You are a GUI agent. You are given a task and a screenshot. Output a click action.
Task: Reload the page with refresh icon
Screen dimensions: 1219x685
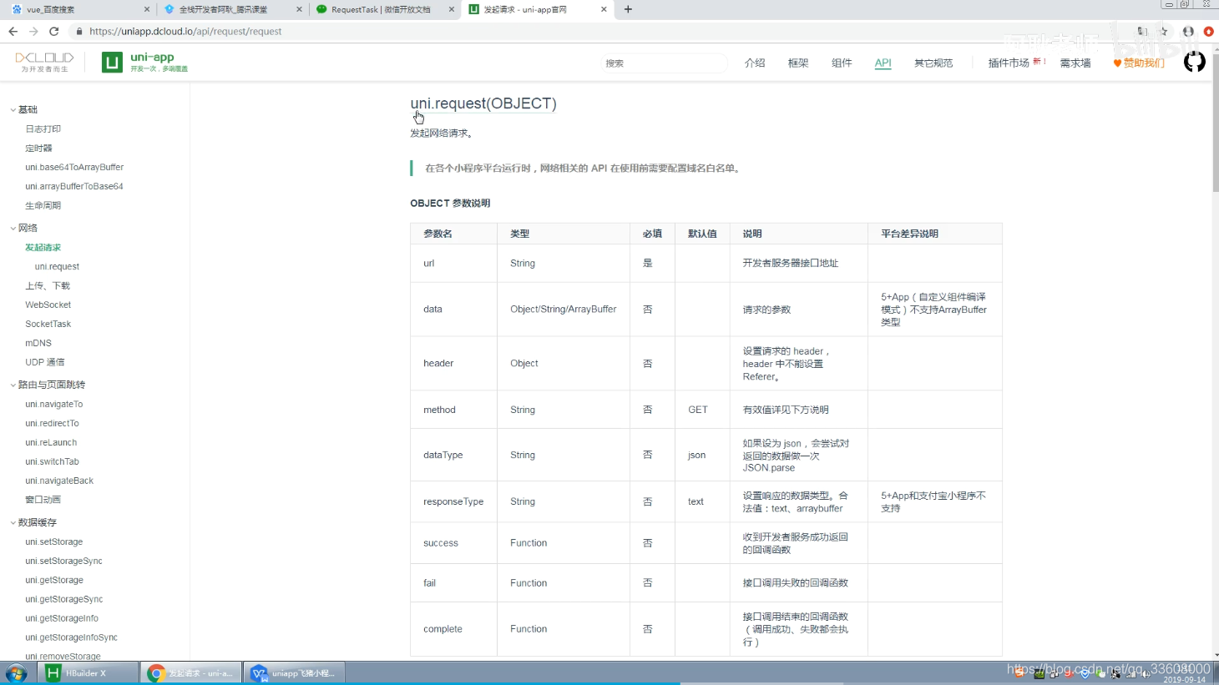[54, 32]
